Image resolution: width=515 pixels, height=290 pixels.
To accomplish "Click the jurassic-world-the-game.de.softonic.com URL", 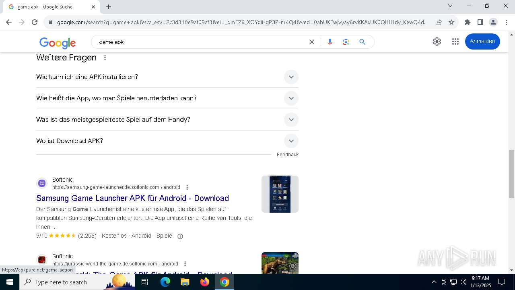I will point(115,264).
